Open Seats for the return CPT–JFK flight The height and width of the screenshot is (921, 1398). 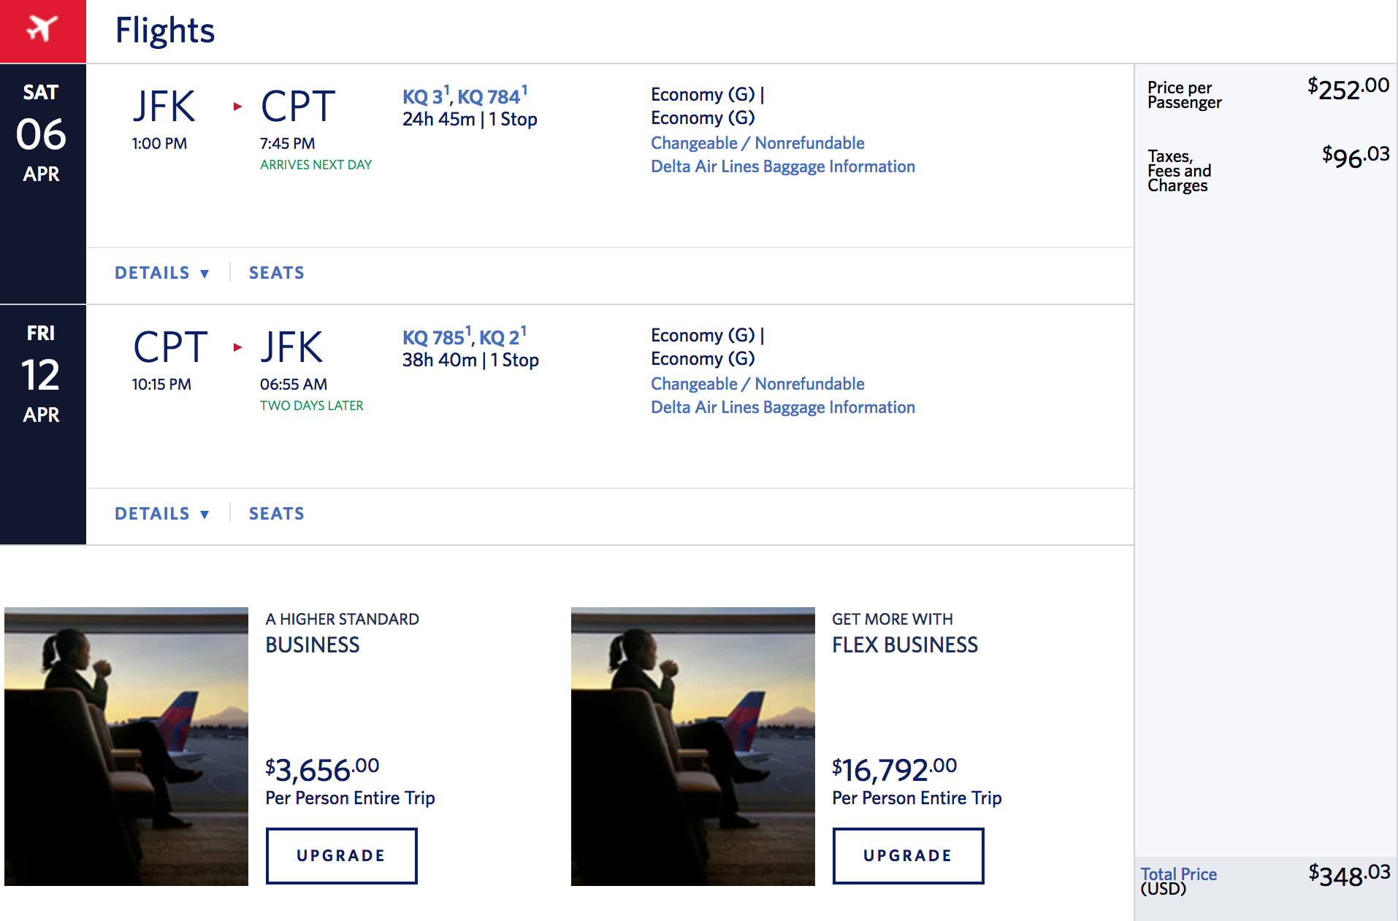(276, 514)
